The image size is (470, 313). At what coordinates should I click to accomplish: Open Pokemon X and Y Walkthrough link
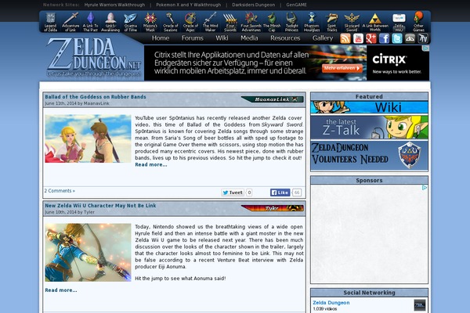(x=188, y=5)
